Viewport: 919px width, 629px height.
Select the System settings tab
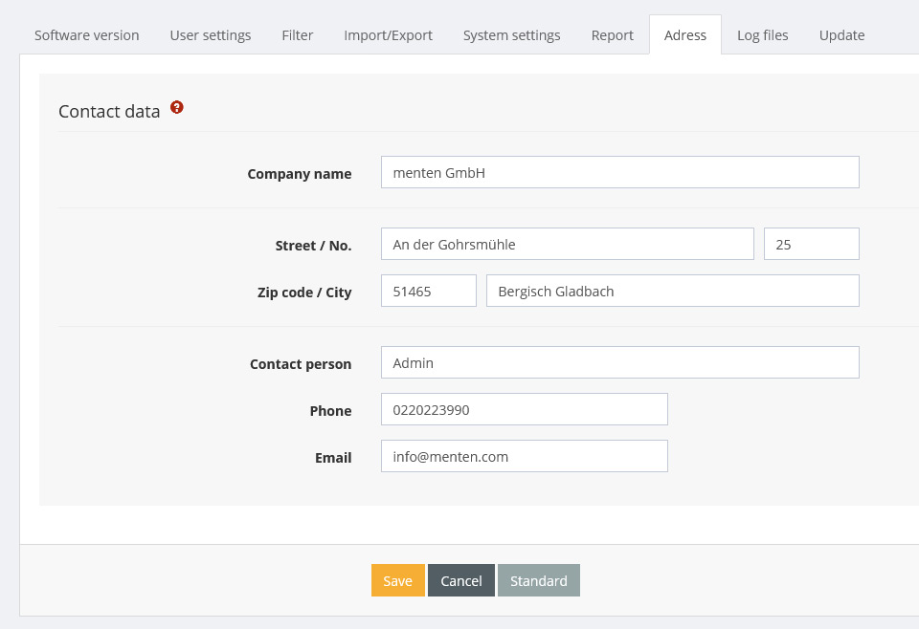coord(511,35)
